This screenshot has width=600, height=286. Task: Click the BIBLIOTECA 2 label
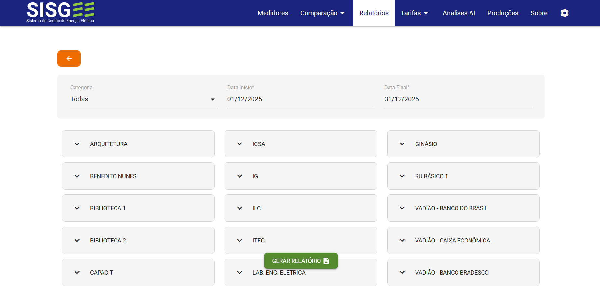tap(108, 240)
